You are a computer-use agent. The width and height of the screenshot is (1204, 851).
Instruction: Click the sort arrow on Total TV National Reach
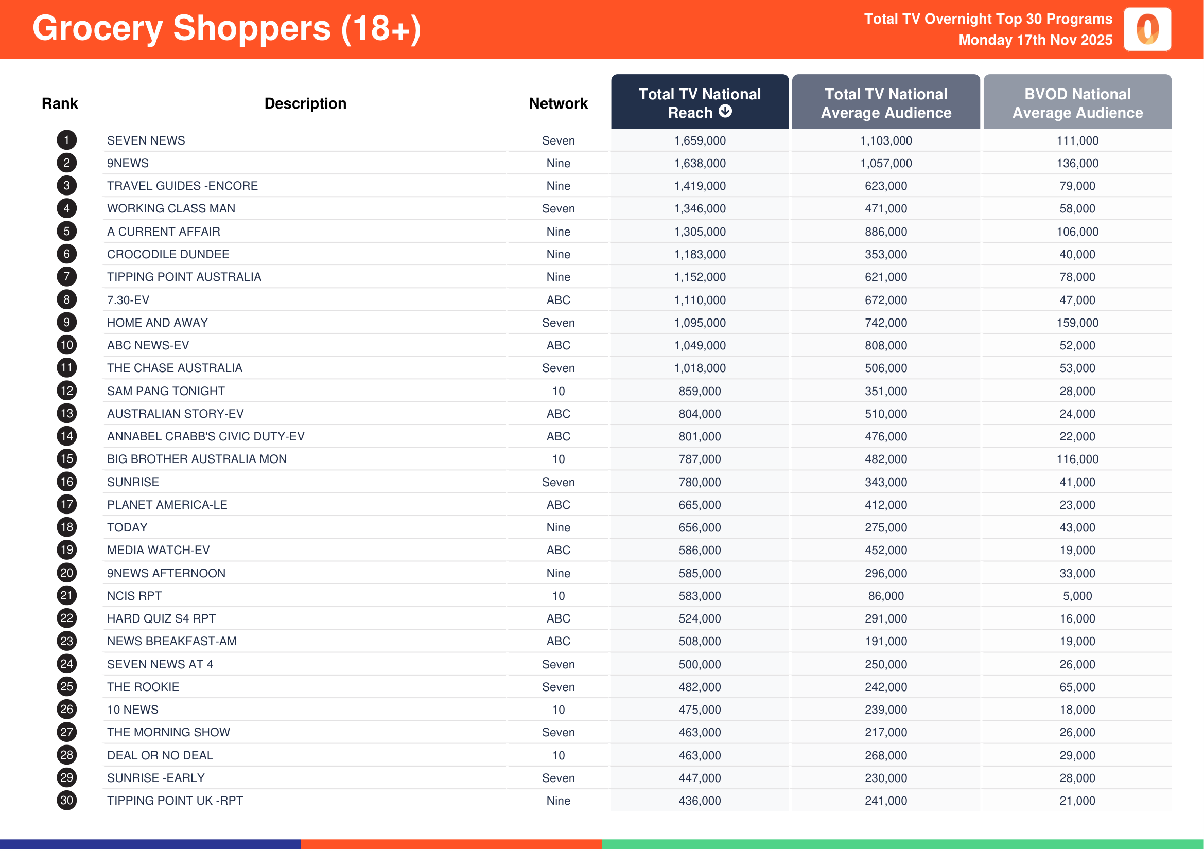point(725,112)
